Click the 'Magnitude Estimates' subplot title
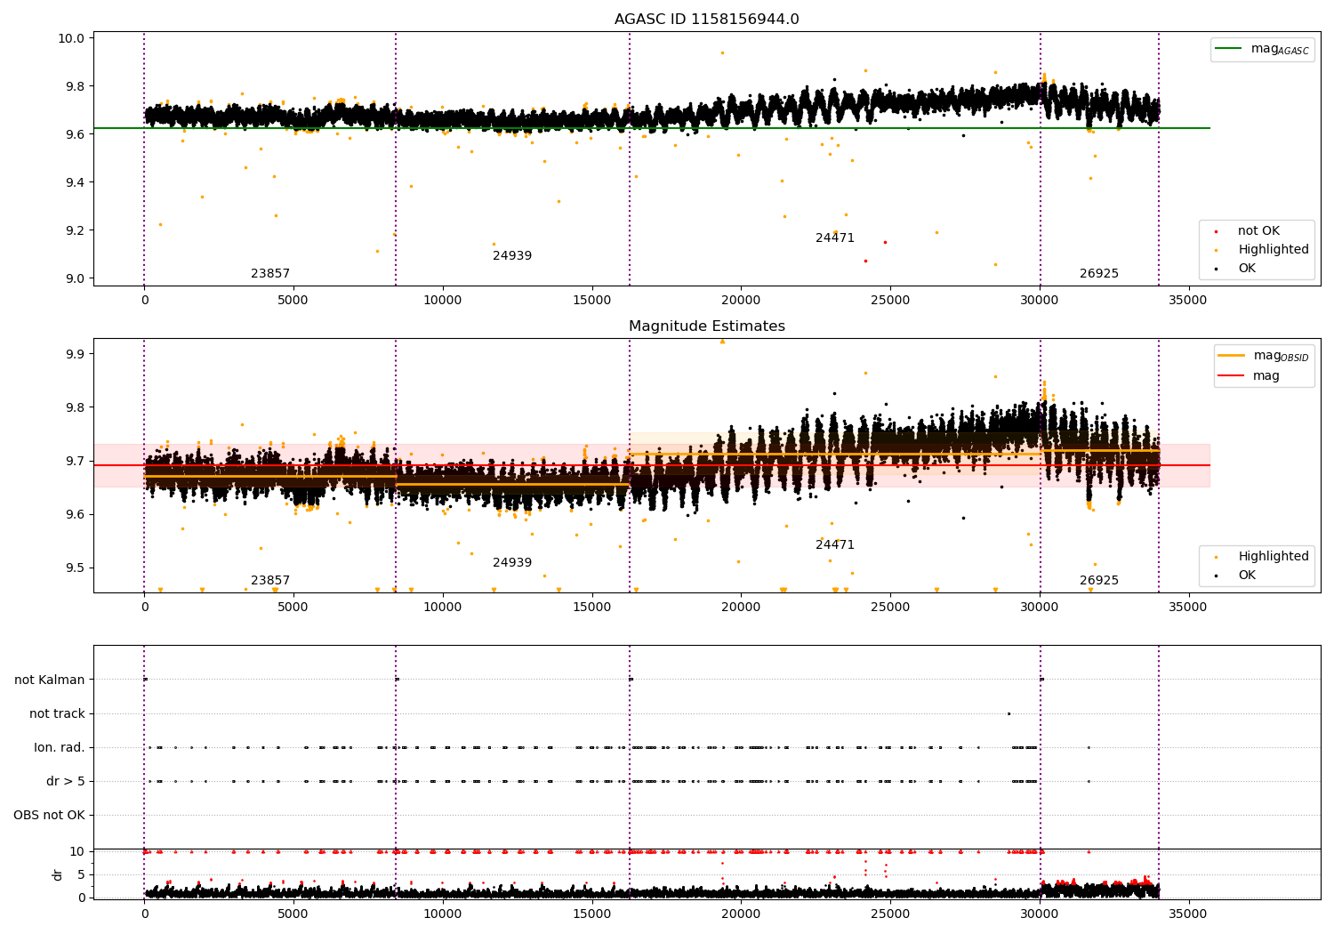Image resolution: width=1334 pixels, height=934 pixels. [706, 326]
